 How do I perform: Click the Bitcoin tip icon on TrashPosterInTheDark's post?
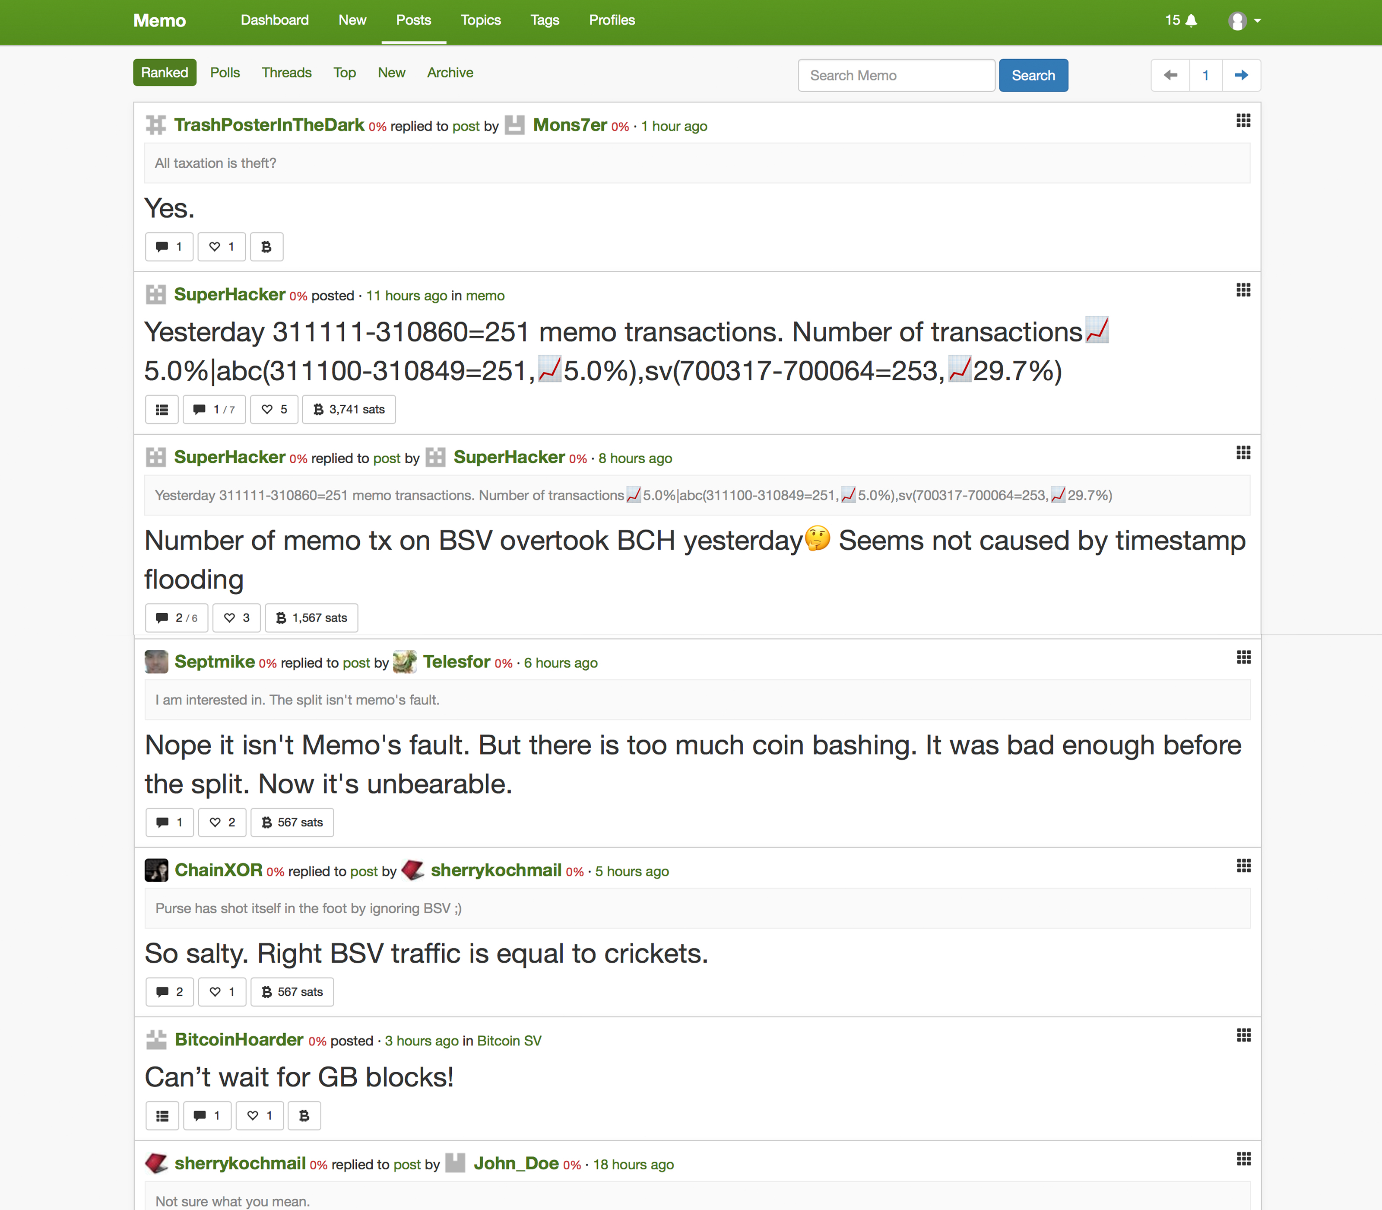coord(268,246)
